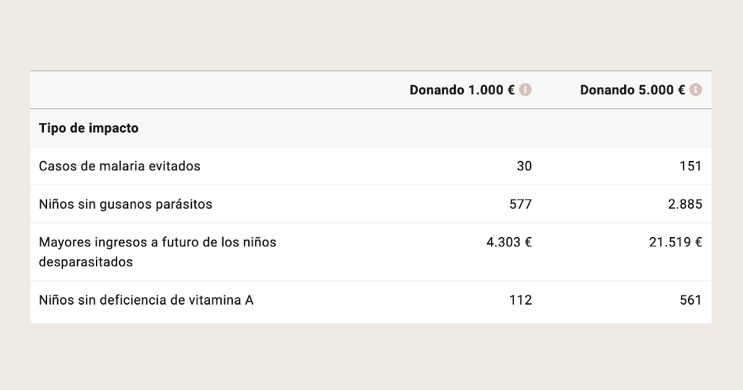
Task: Pick the 577 value in the table
Action: [521, 204]
